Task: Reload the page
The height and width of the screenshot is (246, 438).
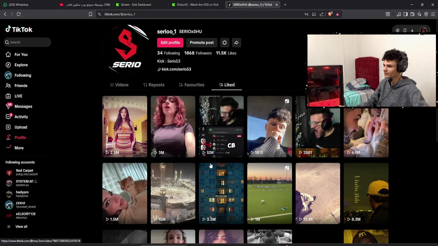Action: coord(18,14)
